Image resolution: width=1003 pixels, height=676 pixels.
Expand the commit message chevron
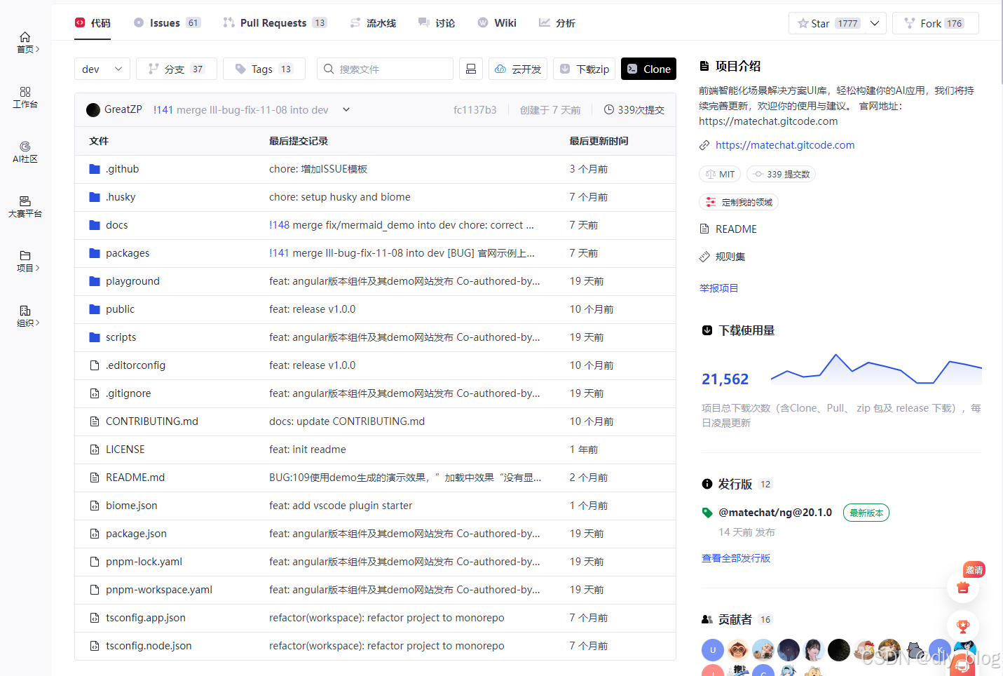(x=346, y=109)
